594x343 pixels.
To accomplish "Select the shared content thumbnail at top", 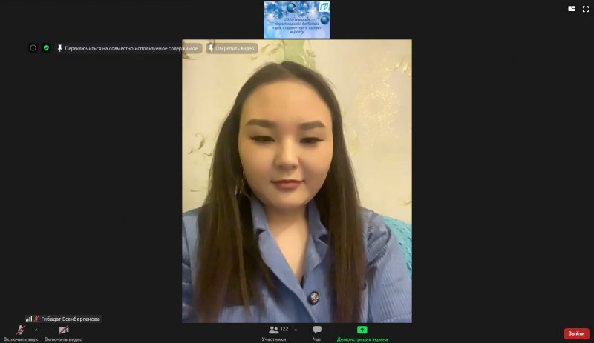I will 296,20.
